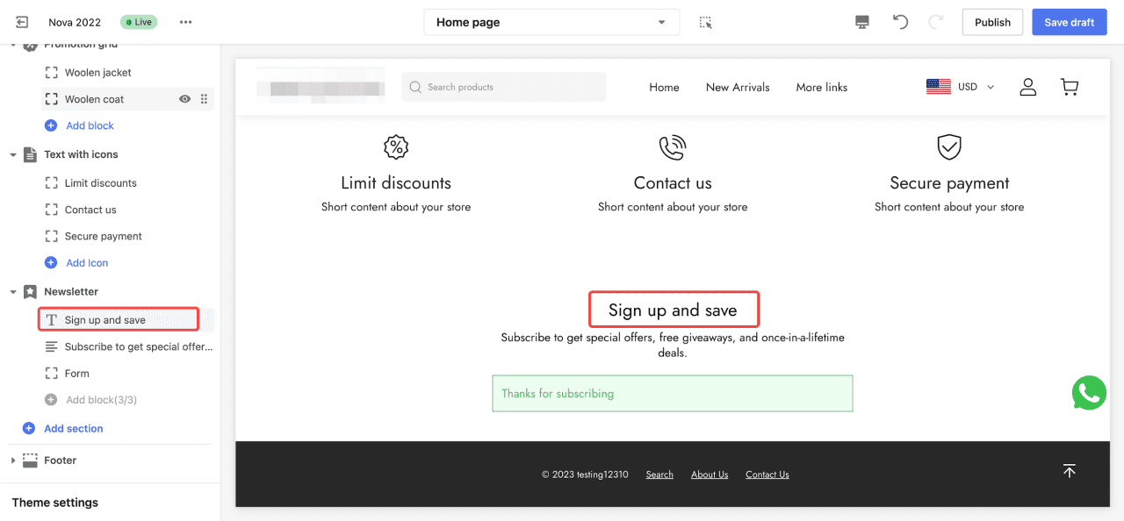The image size is (1124, 521).
Task: Open the Home page template dropdown
Action: click(551, 22)
